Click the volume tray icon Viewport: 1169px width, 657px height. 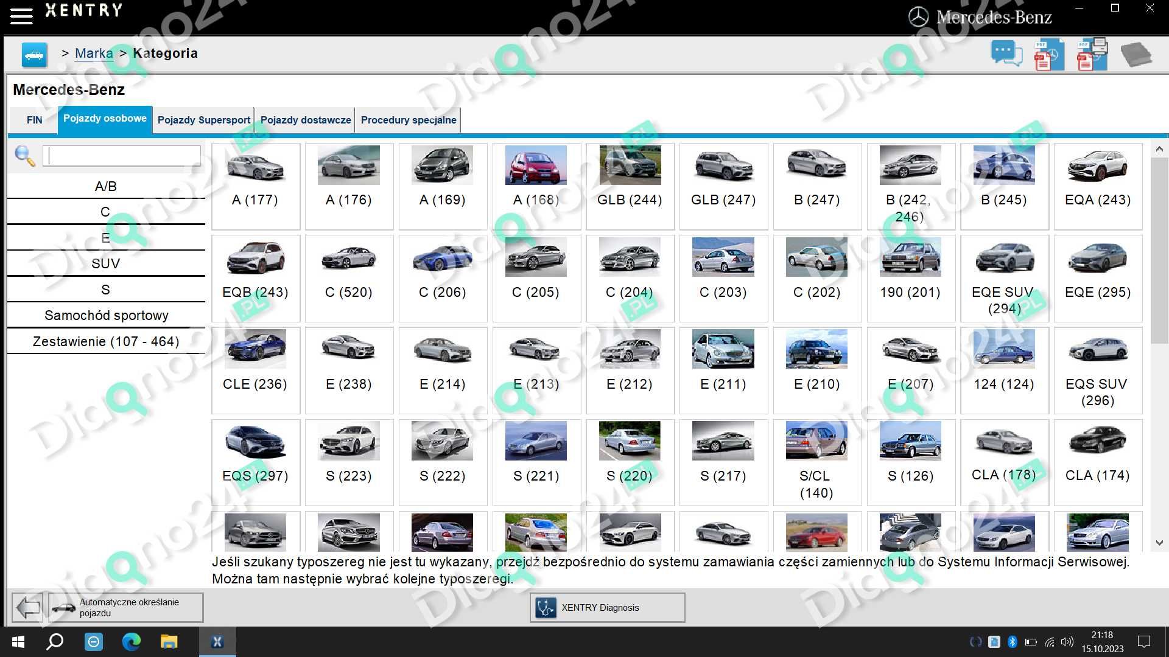(x=1067, y=642)
